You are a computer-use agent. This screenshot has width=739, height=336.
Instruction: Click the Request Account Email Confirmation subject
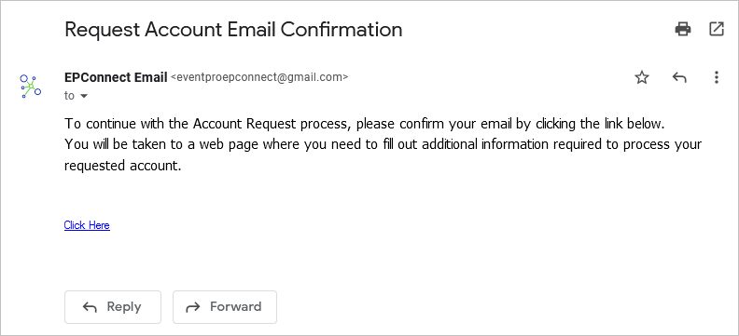click(x=233, y=30)
